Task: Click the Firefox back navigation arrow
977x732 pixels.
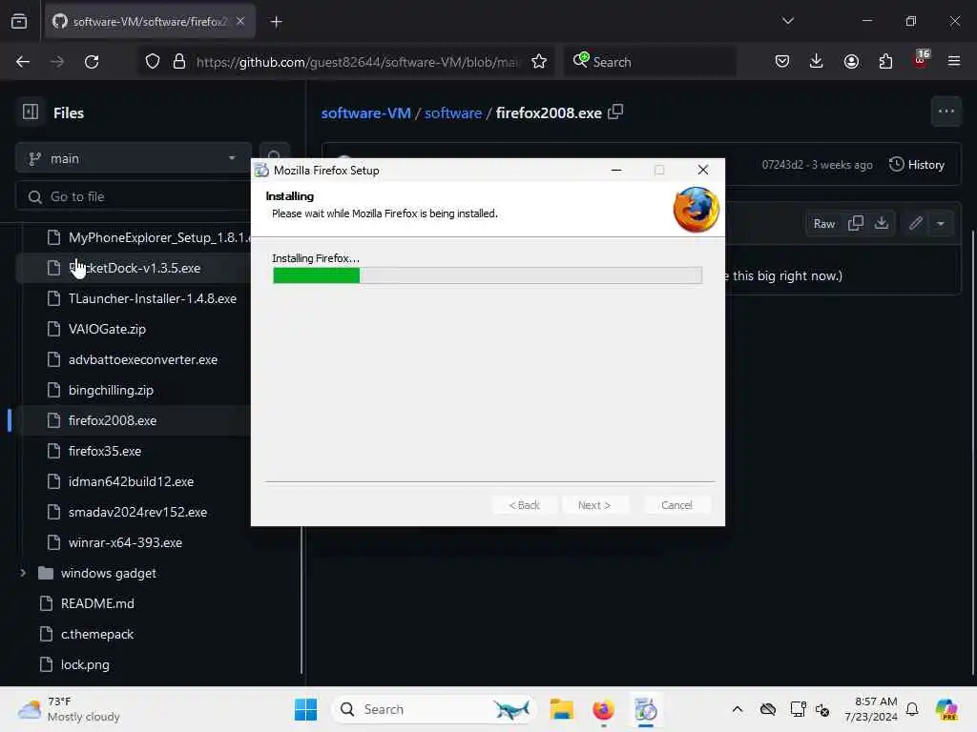Action: pyautogui.click(x=23, y=62)
